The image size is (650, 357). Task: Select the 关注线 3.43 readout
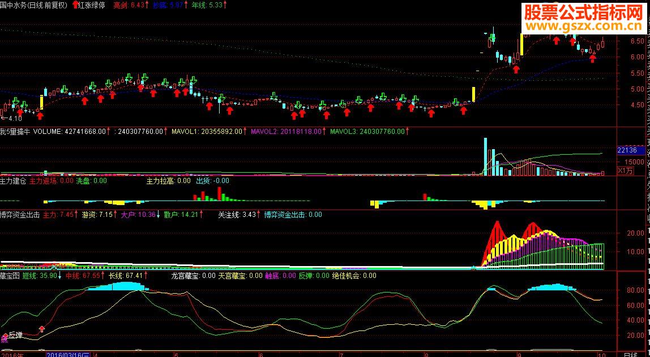coord(239,215)
